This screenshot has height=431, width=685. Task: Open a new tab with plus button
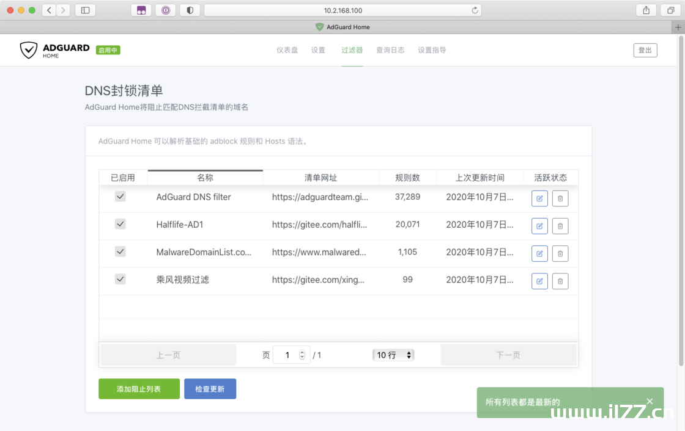click(678, 27)
